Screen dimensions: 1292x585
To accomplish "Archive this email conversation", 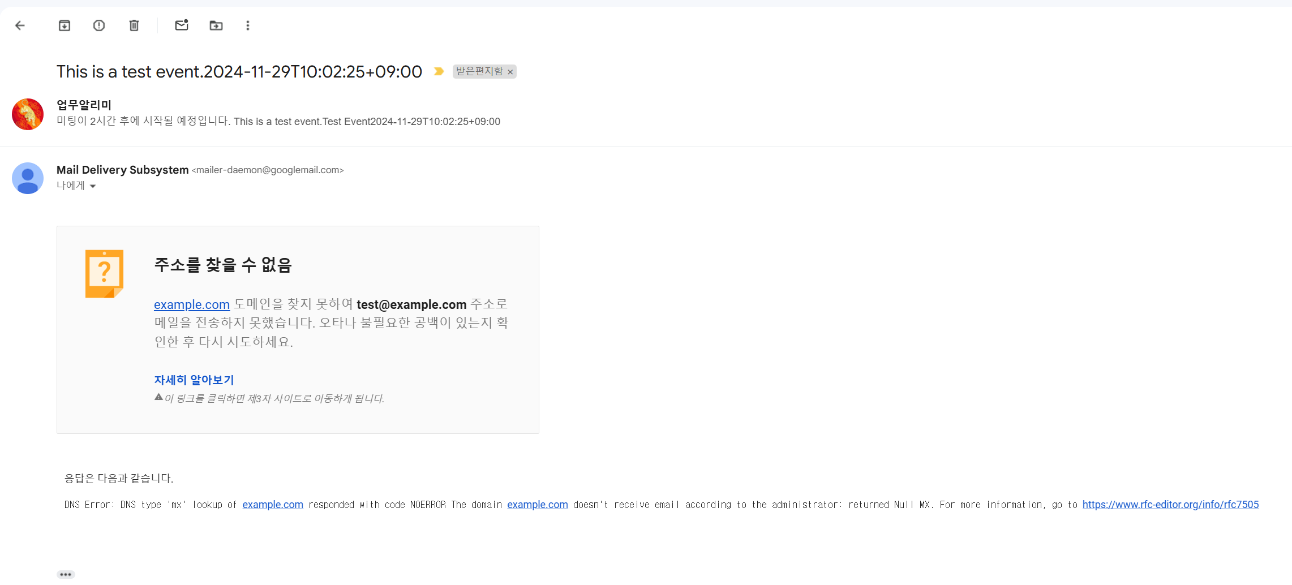I will coord(65,25).
